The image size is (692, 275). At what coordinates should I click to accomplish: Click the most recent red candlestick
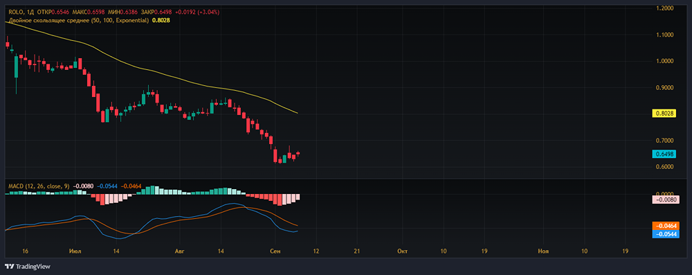(298, 153)
